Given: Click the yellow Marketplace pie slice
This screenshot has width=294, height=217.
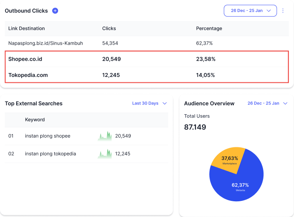Looking at the screenshot, I should pyautogui.click(x=228, y=160).
